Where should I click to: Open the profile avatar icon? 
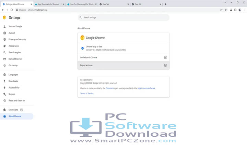click(239, 10)
